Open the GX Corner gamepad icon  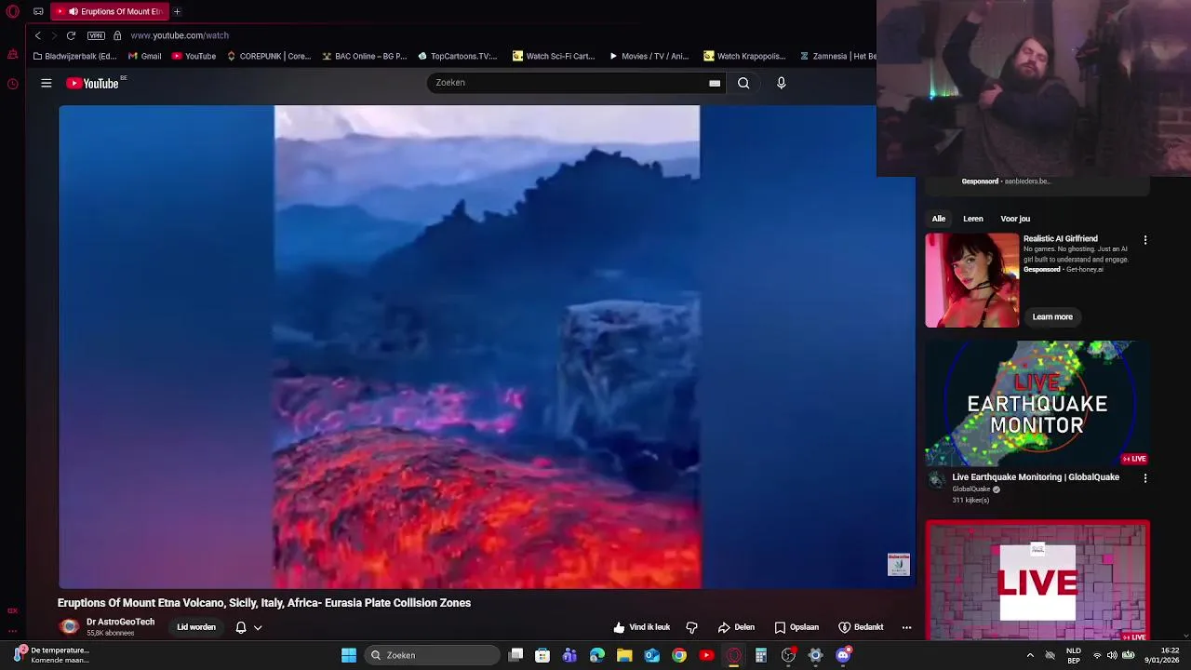pyautogui.click(x=38, y=11)
